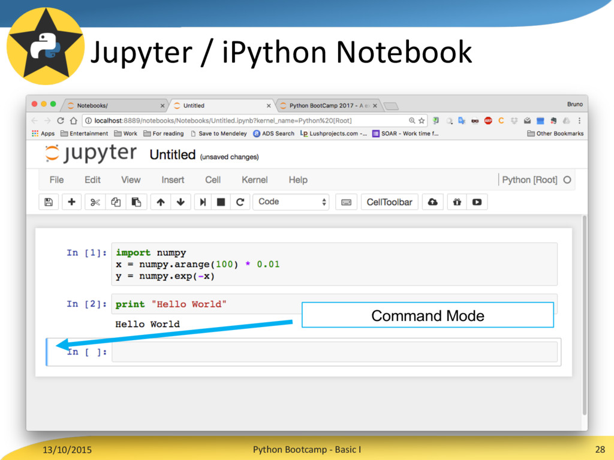Open the Cell menu

[x=213, y=180]
